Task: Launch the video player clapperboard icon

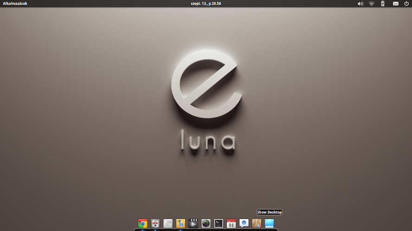Action: tap(193, 224)
